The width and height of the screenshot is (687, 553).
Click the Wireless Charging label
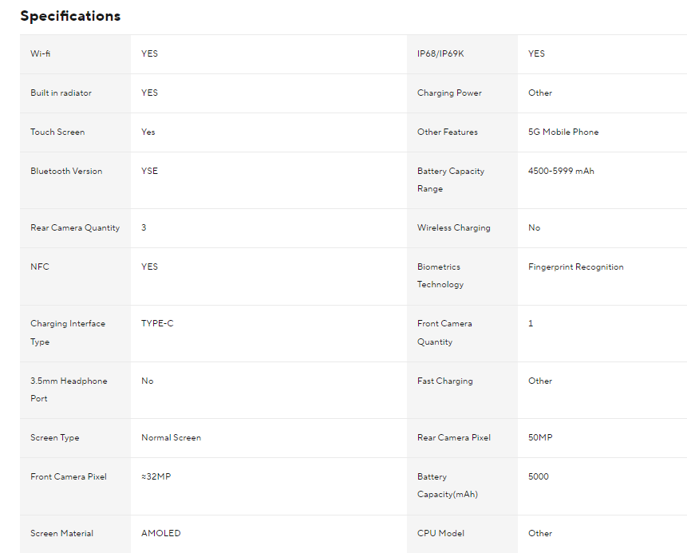click(x=453, y=228)
